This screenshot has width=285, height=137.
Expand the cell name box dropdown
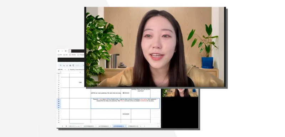65,70
